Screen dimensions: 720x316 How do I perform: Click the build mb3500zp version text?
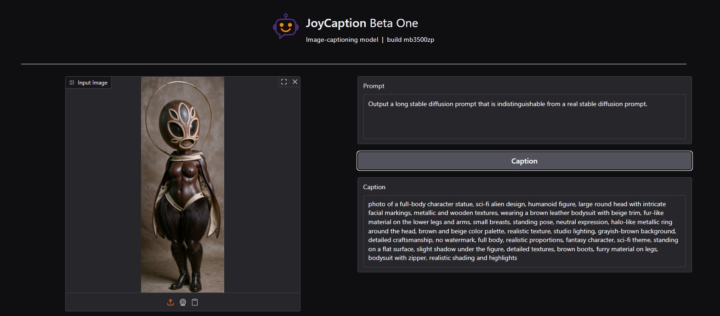410,39
